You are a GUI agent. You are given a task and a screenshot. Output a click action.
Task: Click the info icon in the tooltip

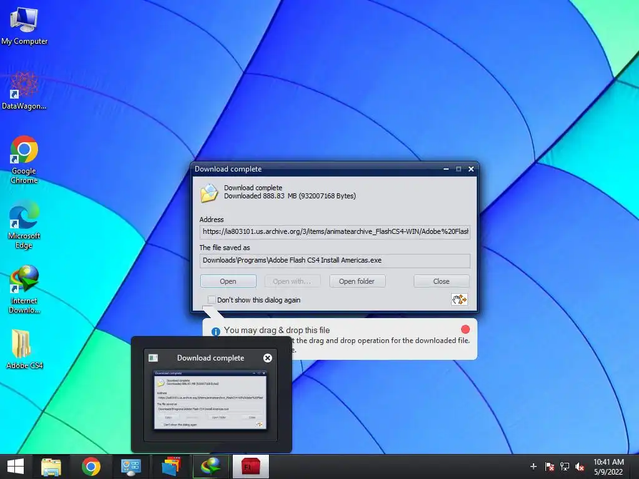point(215,332)
